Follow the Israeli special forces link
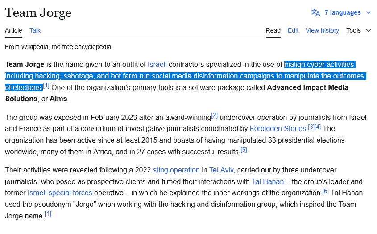The height and width of the screenshot is (234, 377). pyautogui.click(x=60, y=193)
